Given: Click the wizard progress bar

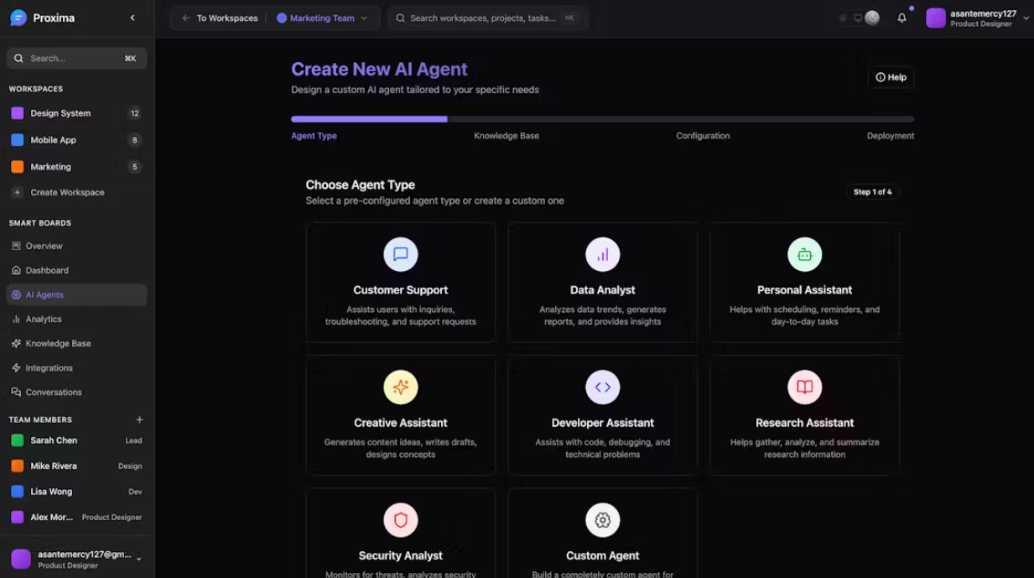Looking at the screenshot, I should coord(602,119).
